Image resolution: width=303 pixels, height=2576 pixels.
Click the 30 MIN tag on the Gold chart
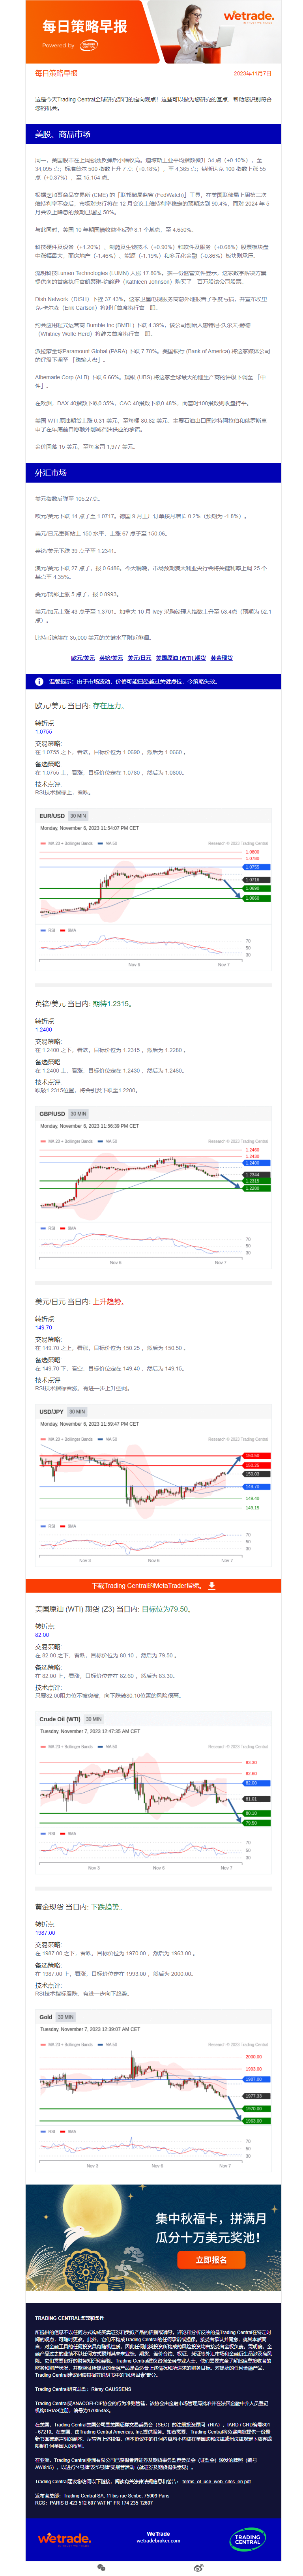tap(66, 2017)
